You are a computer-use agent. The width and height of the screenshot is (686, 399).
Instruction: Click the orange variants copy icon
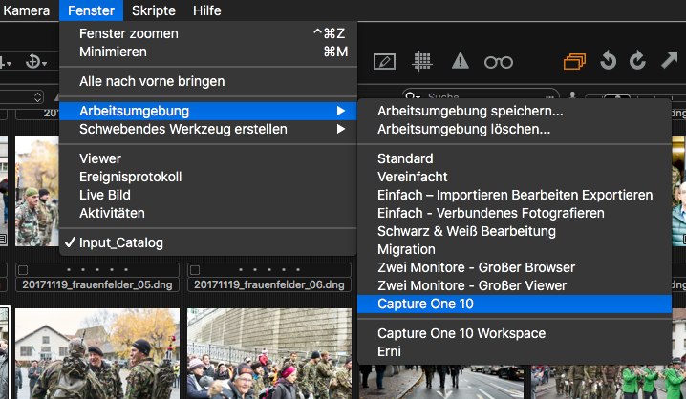[574, 62]
